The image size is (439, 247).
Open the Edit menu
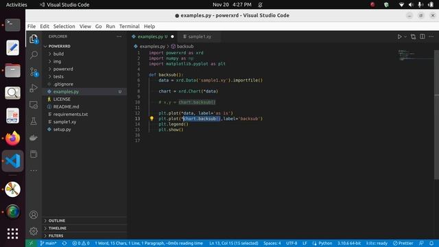(45, 26)
